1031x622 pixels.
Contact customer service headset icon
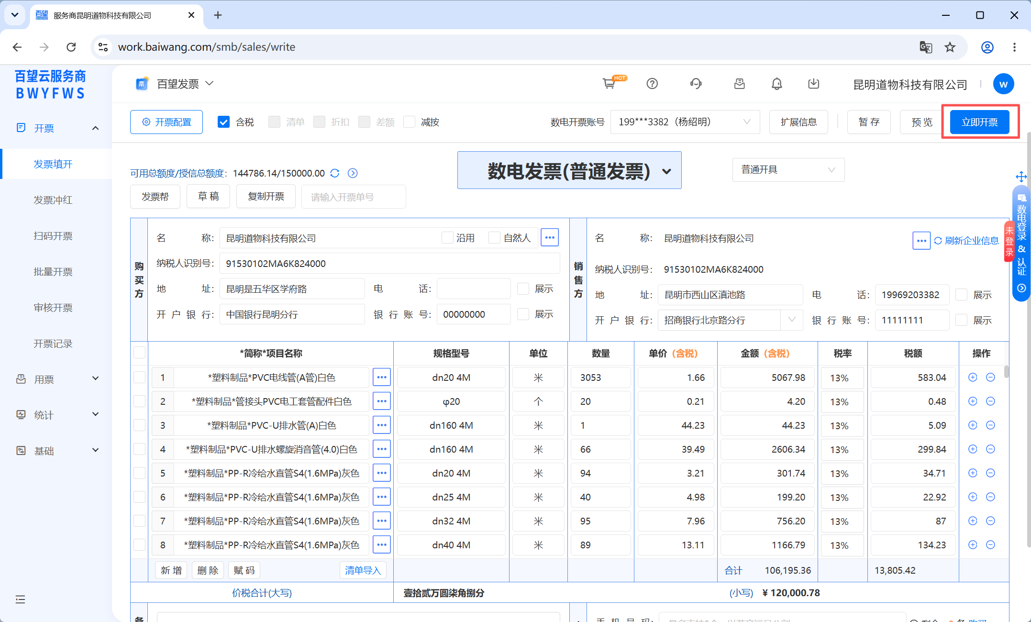point(696,84)
